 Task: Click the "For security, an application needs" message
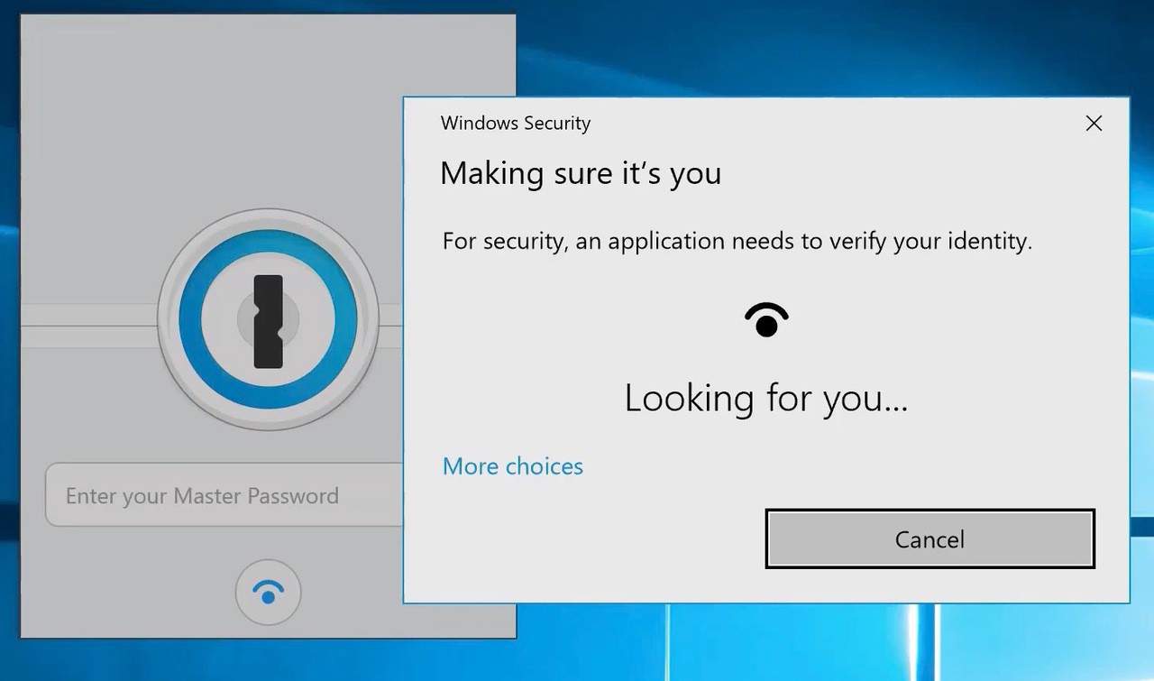click(x=737, y=242)
